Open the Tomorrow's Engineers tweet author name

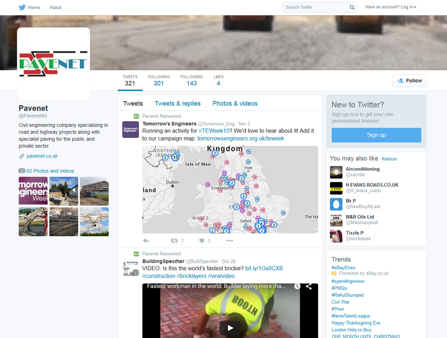tap(169, 124)
